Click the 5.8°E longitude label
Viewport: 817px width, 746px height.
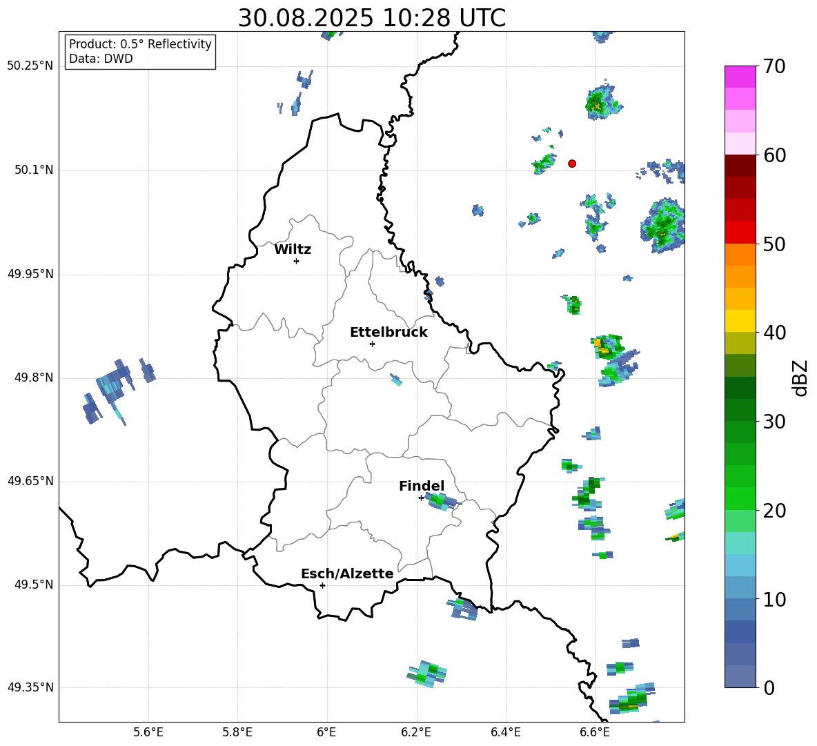point(237,733)
